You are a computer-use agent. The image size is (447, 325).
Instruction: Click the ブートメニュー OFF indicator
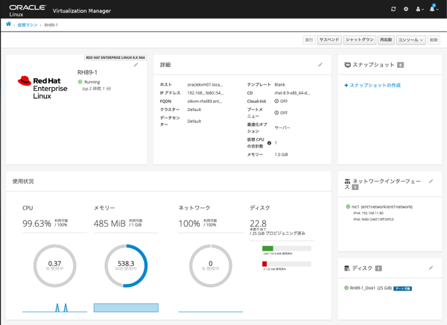coord(281,113)
